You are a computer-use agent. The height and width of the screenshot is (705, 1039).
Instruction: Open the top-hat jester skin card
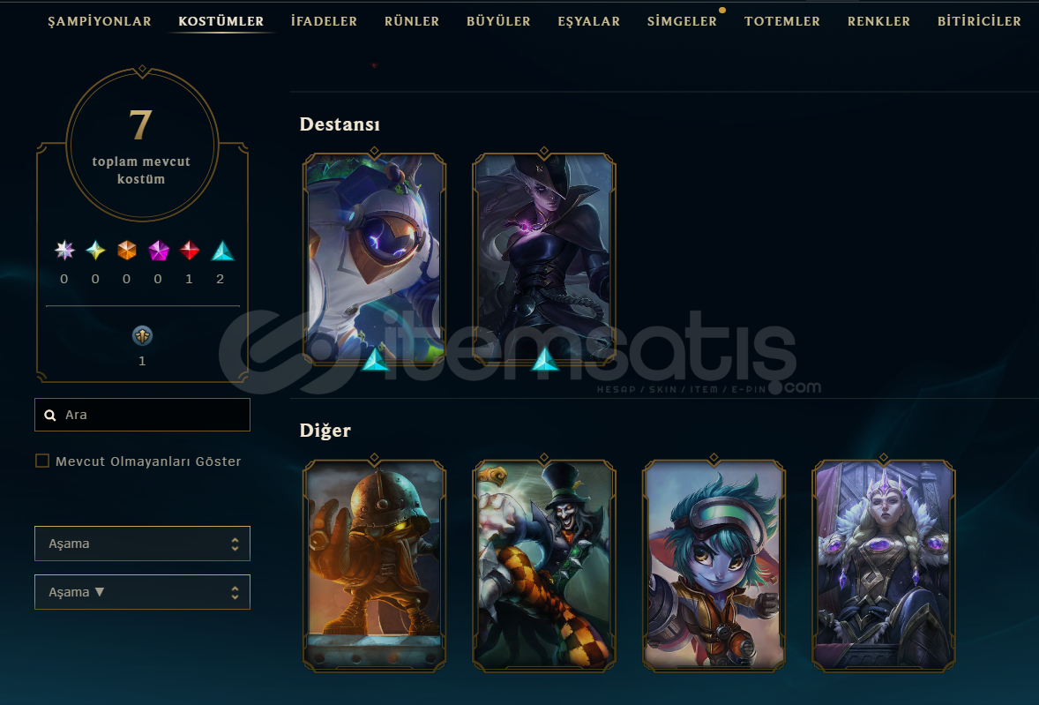point(544,565)
